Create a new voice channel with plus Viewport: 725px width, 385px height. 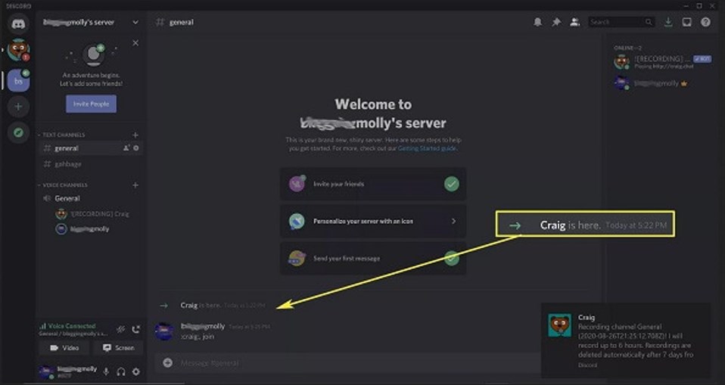(x=135, y=185)
